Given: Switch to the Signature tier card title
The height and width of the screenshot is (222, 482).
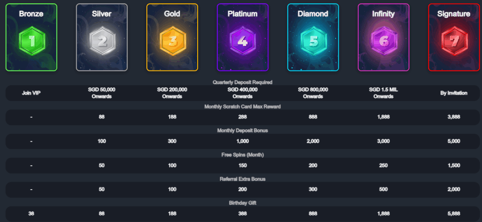Looking at the screenshot, I should 454,14.
